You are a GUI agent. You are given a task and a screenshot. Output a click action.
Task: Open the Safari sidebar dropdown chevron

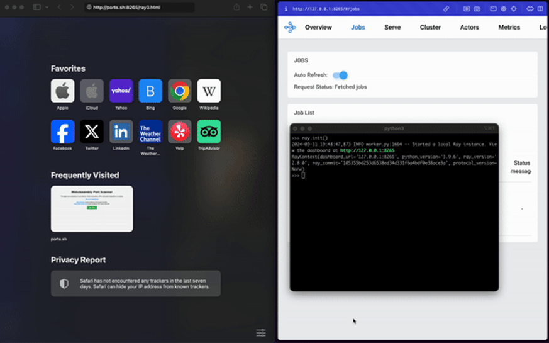pos(47,7)
